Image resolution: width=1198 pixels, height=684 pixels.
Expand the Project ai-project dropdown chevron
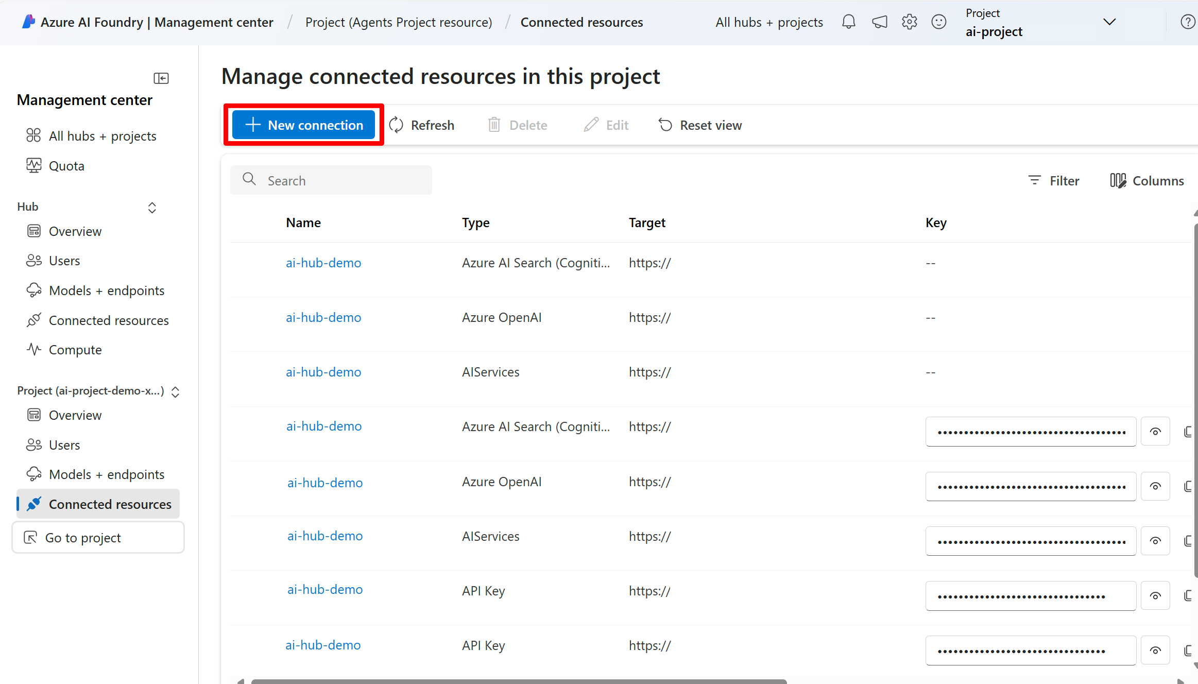click(x=1109, y=22)
